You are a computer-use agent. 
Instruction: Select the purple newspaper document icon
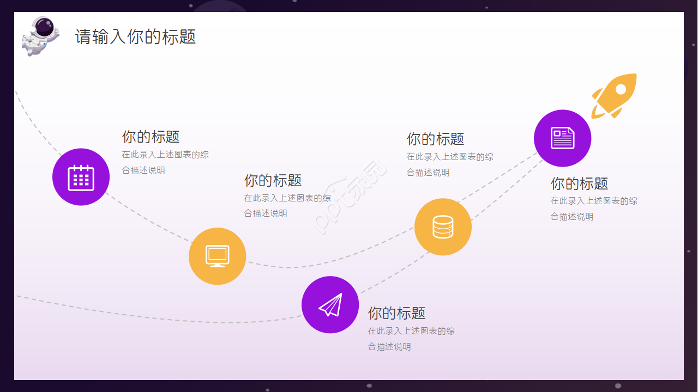tap(562, 138)
